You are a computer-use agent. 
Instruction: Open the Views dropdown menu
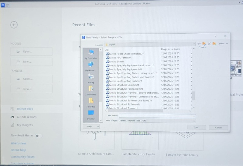coord(223,44)
